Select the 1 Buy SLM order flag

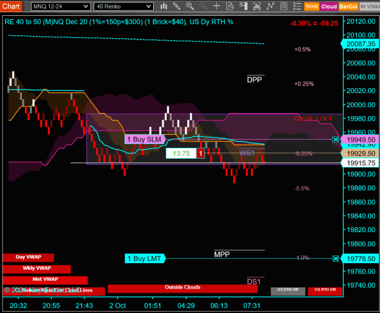pos(145,139)
